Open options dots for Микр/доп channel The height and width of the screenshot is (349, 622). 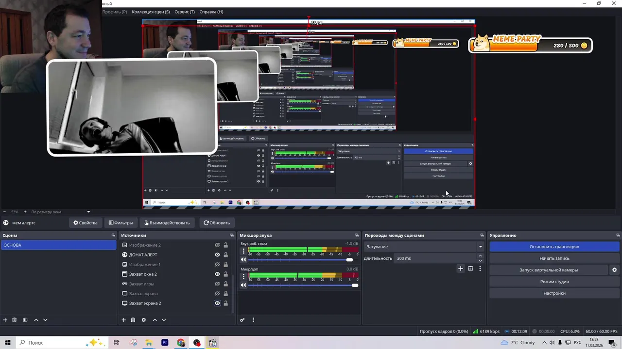(243, 276)
